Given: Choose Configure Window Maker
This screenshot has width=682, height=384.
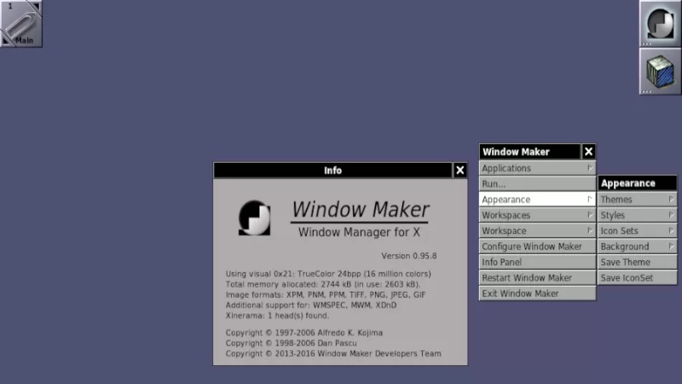Looking at the screenshot, I should [537, 247].
